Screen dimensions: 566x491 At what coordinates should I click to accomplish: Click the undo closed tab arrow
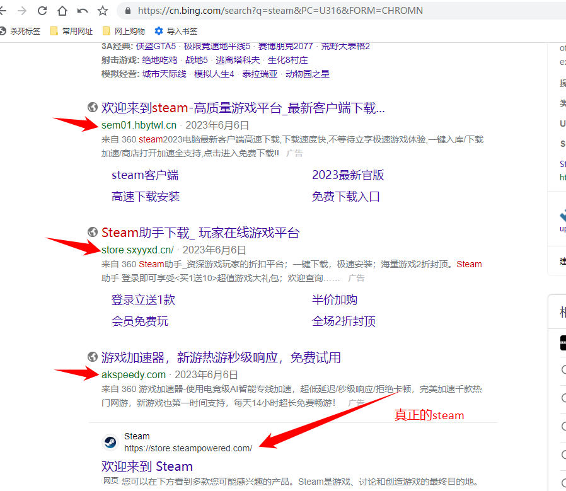[82, 11]
